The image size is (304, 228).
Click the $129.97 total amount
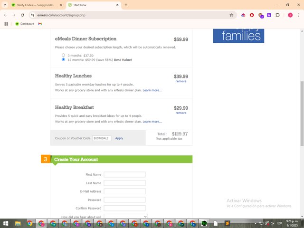tap(180, 134)
